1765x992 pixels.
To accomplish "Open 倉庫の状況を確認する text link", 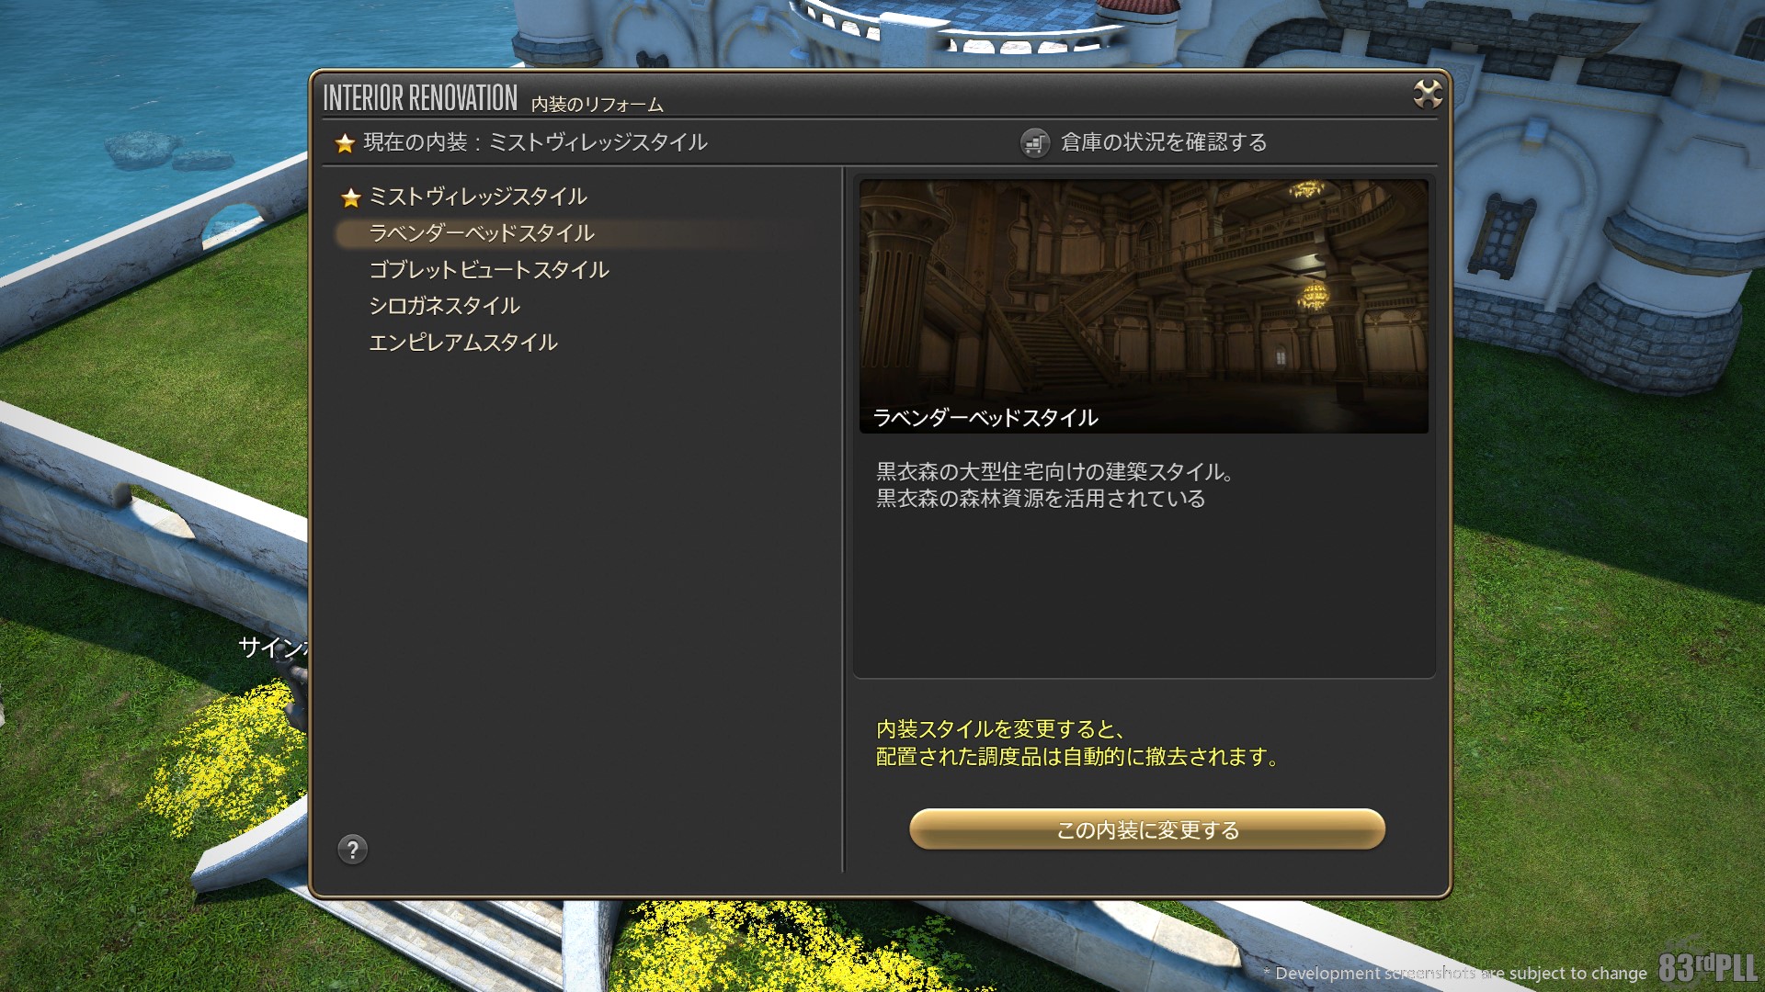I will click(1164, 142).
